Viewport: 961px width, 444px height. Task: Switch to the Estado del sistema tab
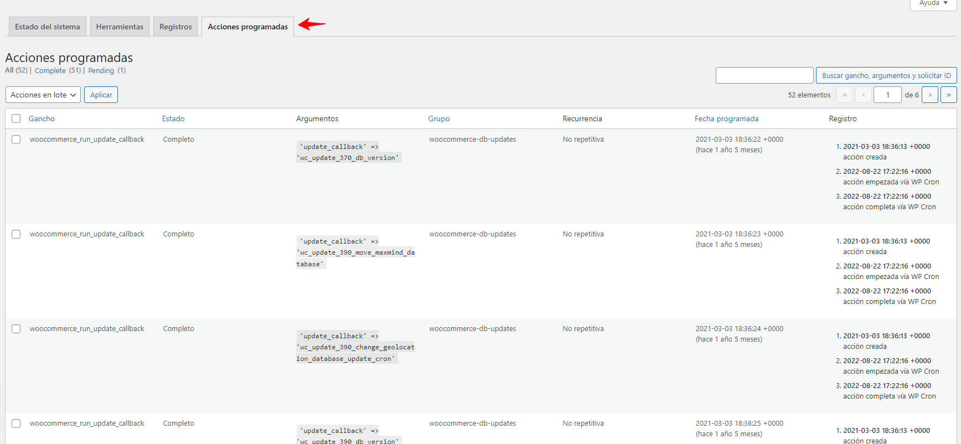pyautogui.click(x=48, y=27)
